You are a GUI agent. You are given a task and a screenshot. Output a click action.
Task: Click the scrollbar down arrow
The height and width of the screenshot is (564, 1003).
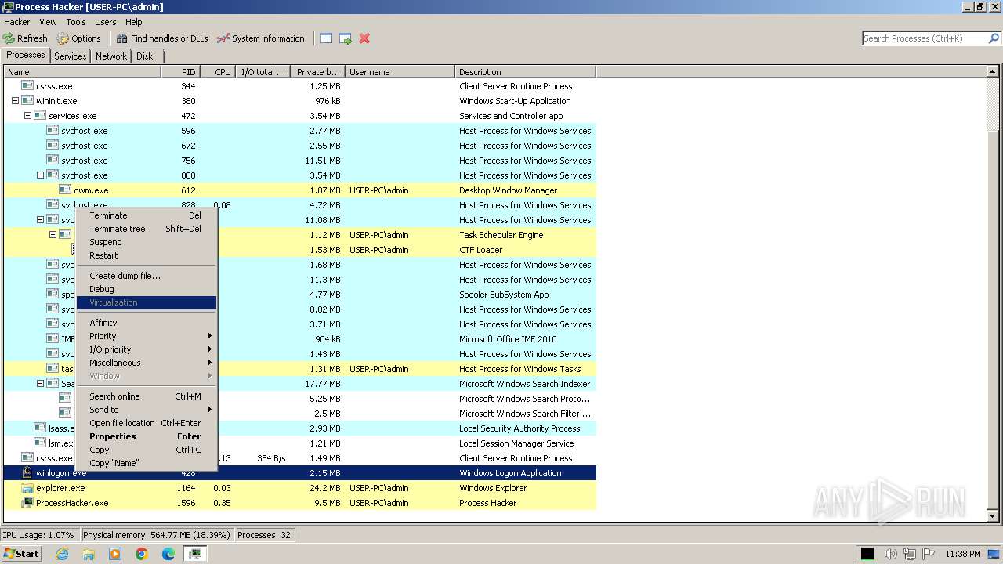pyautogui.click(x=994, y=517)
